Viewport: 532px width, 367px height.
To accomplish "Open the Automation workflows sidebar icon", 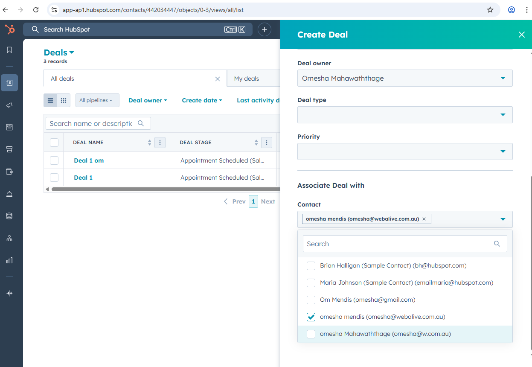I will (9, 238).
